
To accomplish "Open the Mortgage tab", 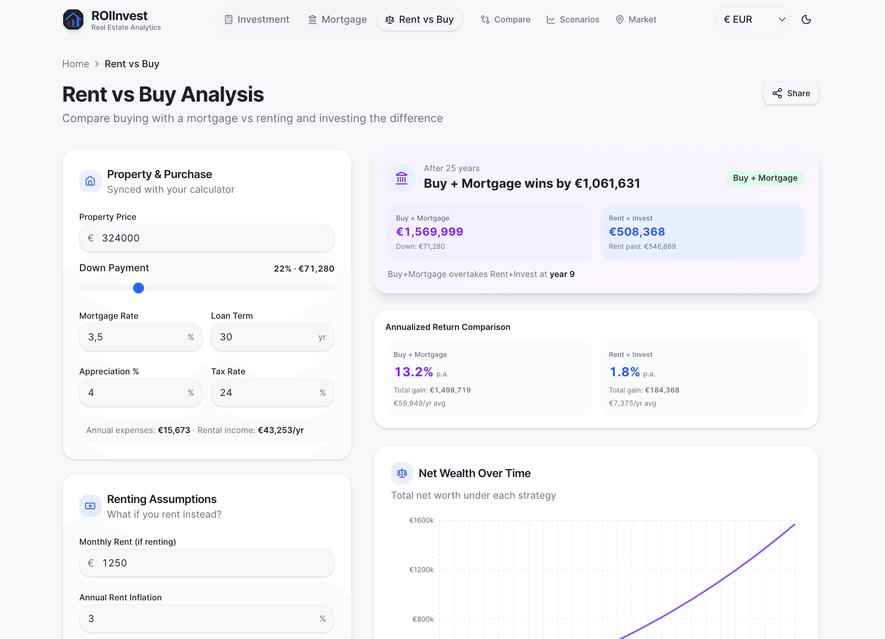I will [337, 19].
